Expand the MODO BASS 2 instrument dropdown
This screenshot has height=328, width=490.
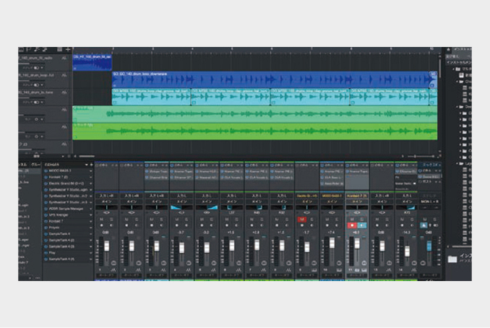(x=91, y=171)
